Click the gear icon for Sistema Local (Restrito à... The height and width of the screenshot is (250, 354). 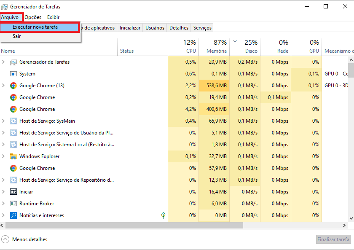[x=13, y=145]
